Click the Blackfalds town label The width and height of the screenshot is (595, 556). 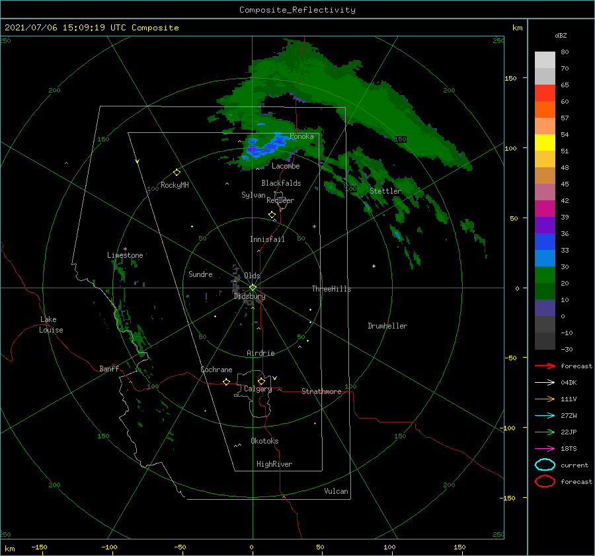point(281,183)
